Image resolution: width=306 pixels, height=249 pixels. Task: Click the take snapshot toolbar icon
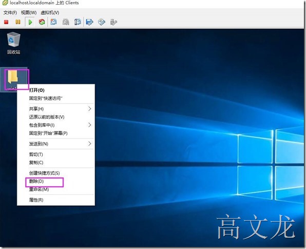tap(54, 22)
